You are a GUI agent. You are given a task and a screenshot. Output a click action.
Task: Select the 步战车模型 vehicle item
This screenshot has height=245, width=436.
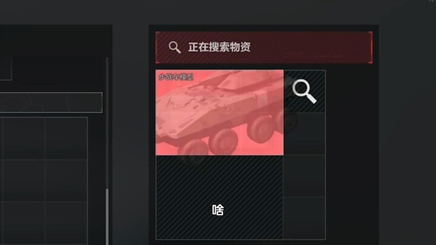(x=220, y=113)
